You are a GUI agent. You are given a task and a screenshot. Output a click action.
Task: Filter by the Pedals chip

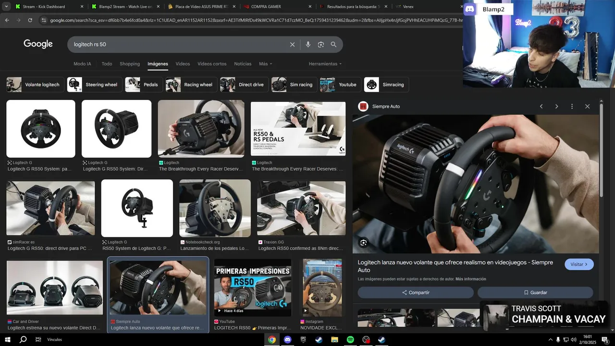tap(144, 85)
